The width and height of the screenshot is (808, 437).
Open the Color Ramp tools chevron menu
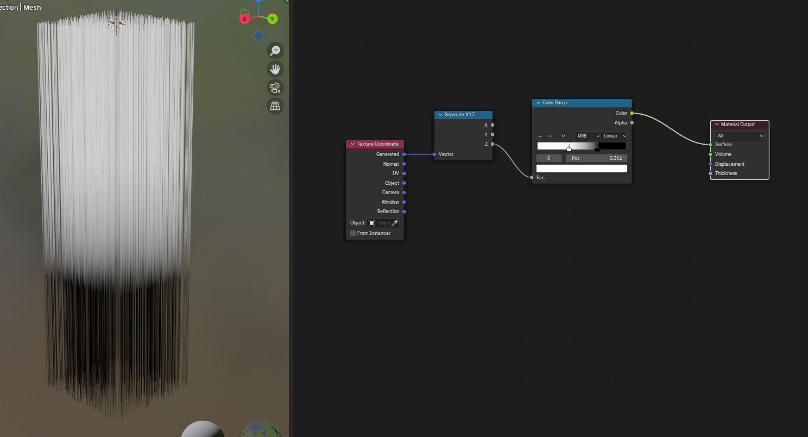pos(563,136)
